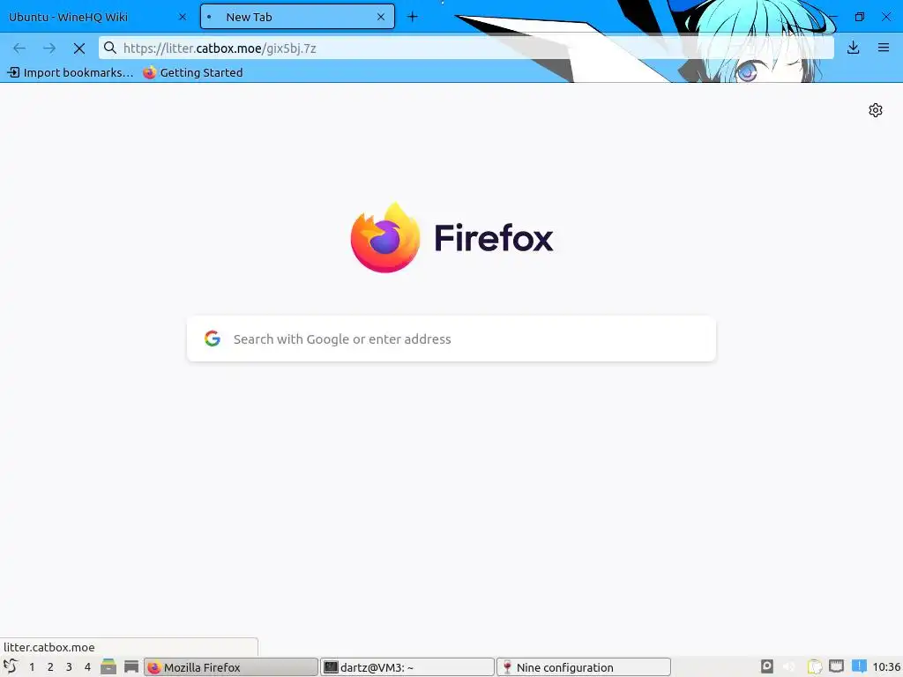Open the clipboard manager tray icon

814,666
